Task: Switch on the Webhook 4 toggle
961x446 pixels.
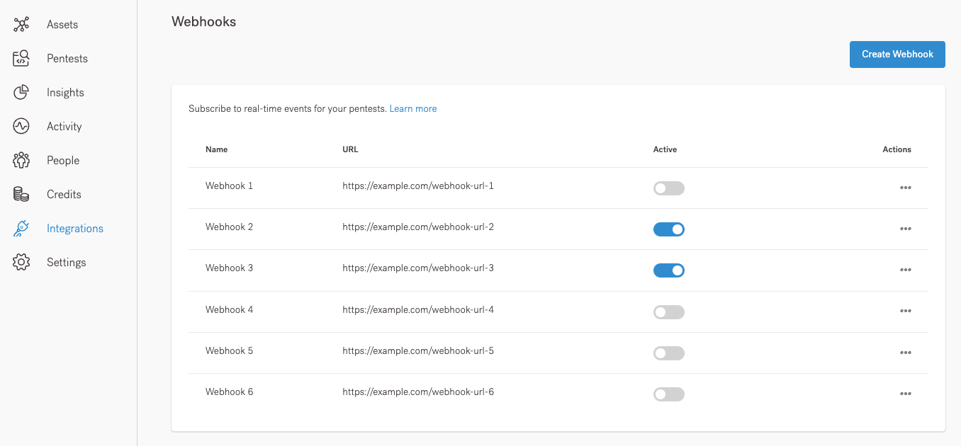Action: point(669,312)
